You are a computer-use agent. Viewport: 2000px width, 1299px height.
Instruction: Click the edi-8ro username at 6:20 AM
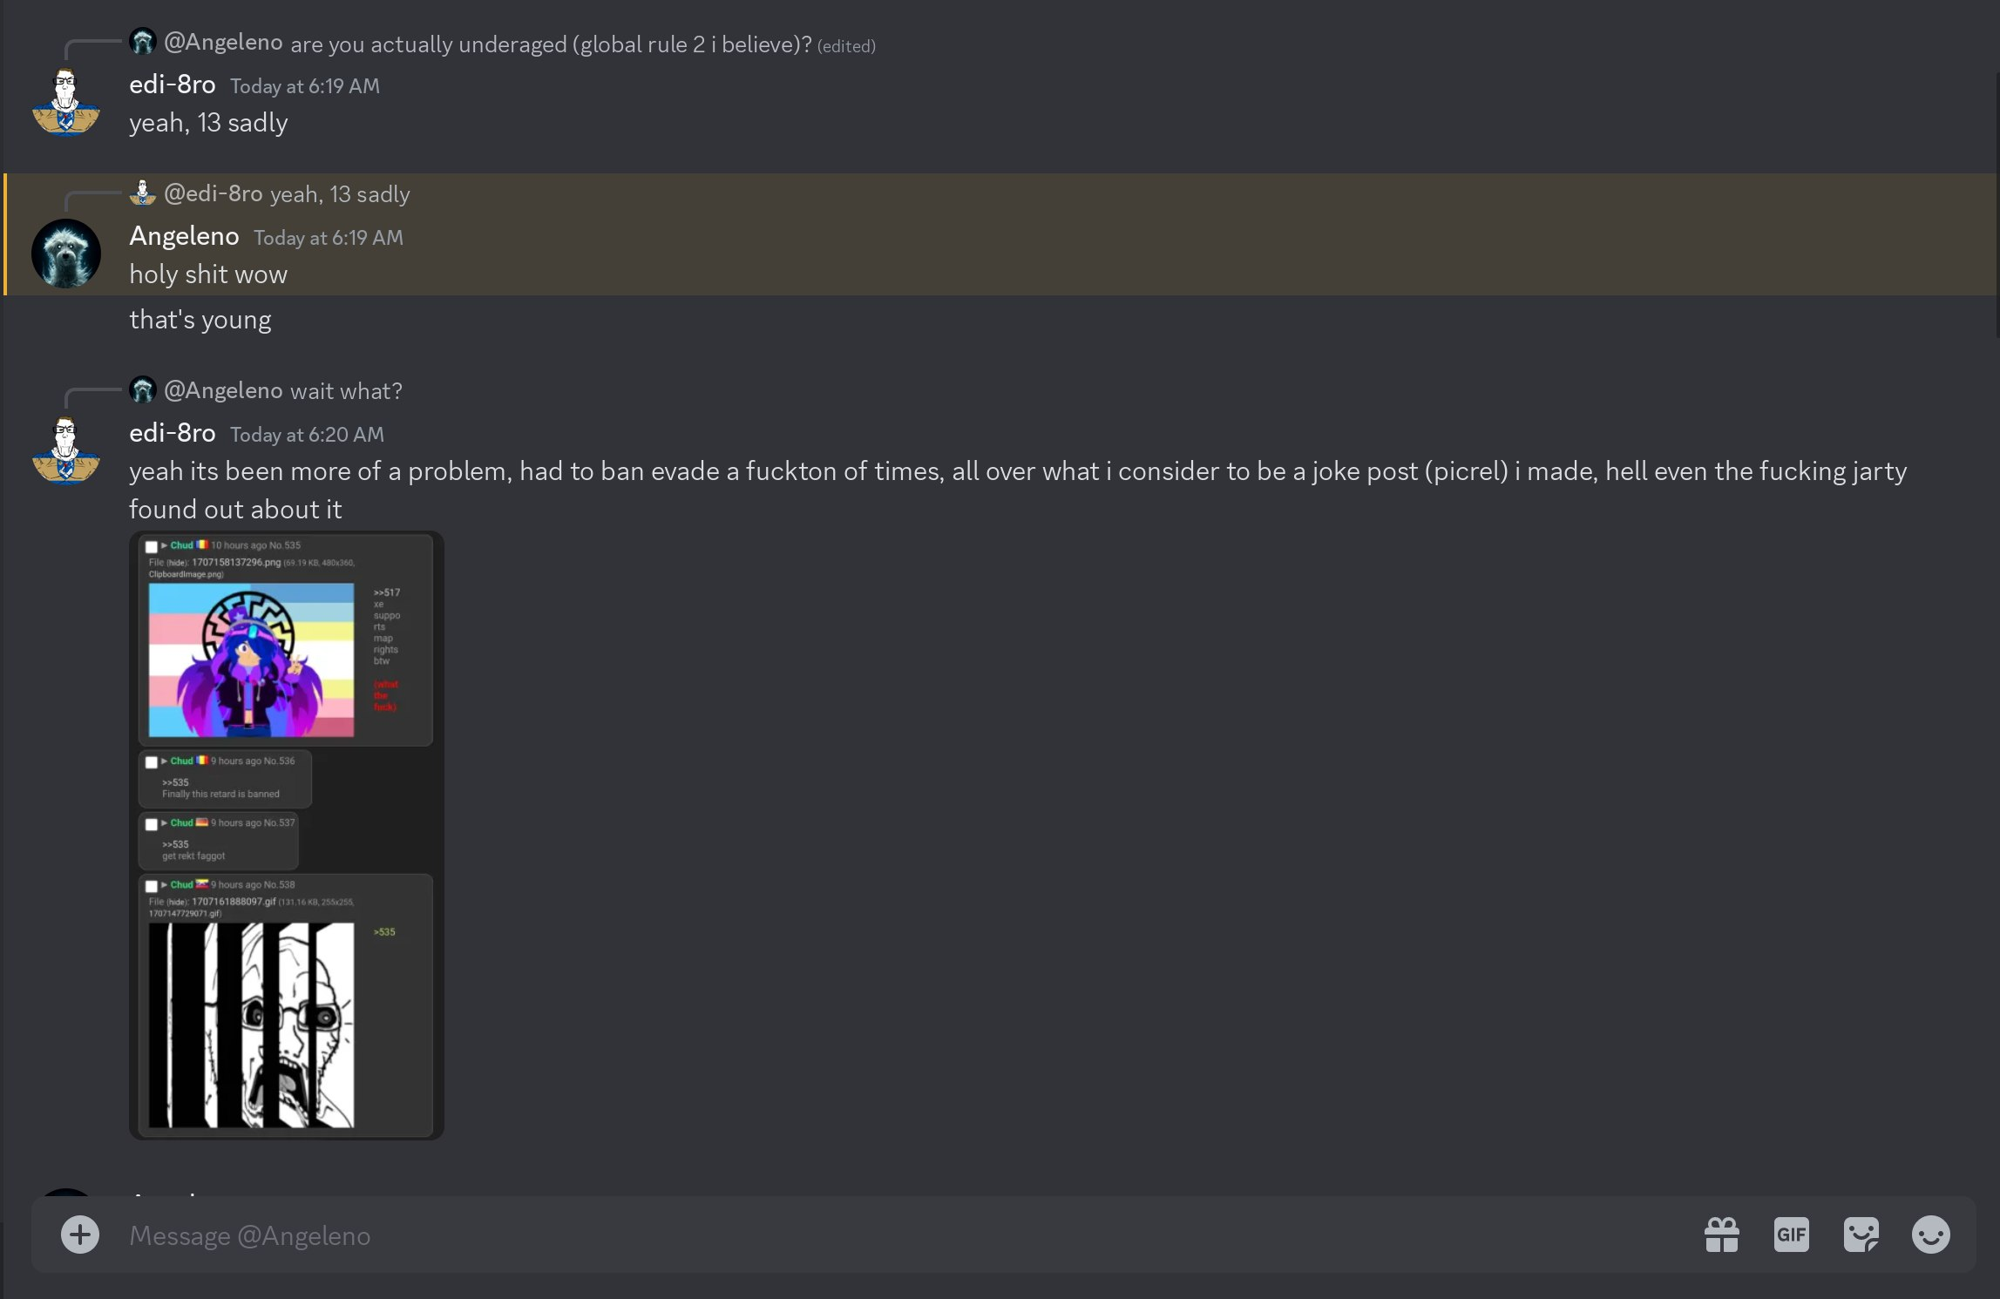[173, 433]
